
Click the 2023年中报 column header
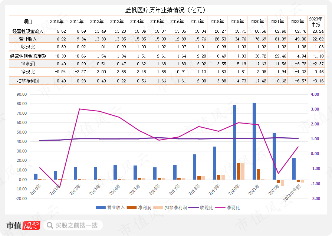pyautogui.click(x=316, y=22)
